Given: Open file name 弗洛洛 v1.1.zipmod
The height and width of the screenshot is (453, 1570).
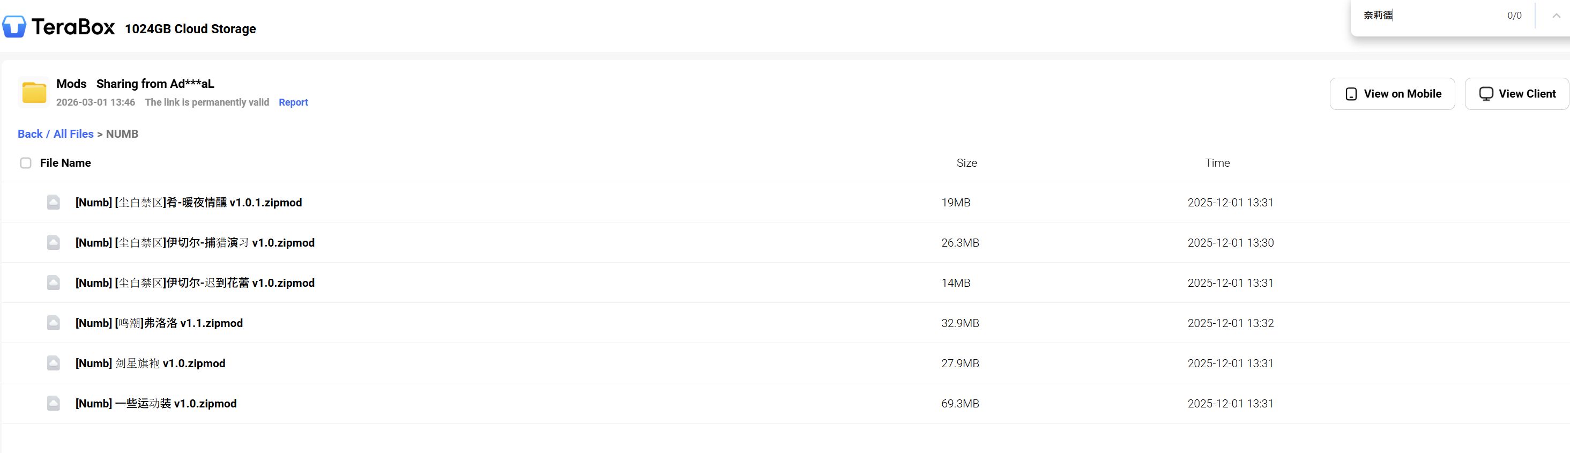Looking at the screenshot, I should (x=159, y=323).
